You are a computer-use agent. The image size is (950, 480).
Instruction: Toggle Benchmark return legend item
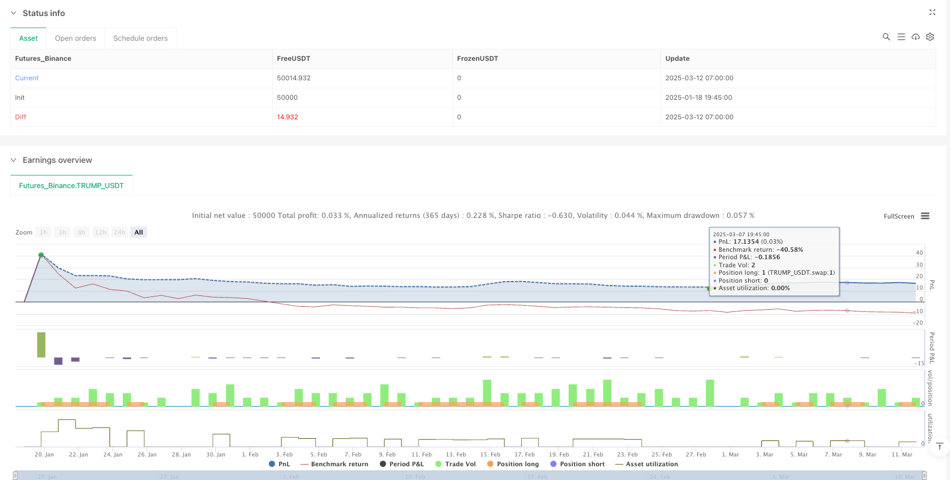(334, 464)
